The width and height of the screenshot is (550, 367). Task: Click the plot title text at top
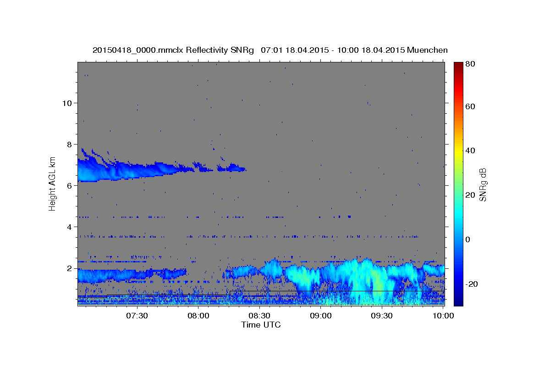pos(270,50)
